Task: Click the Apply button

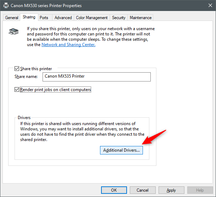Action: coord(171,190)
